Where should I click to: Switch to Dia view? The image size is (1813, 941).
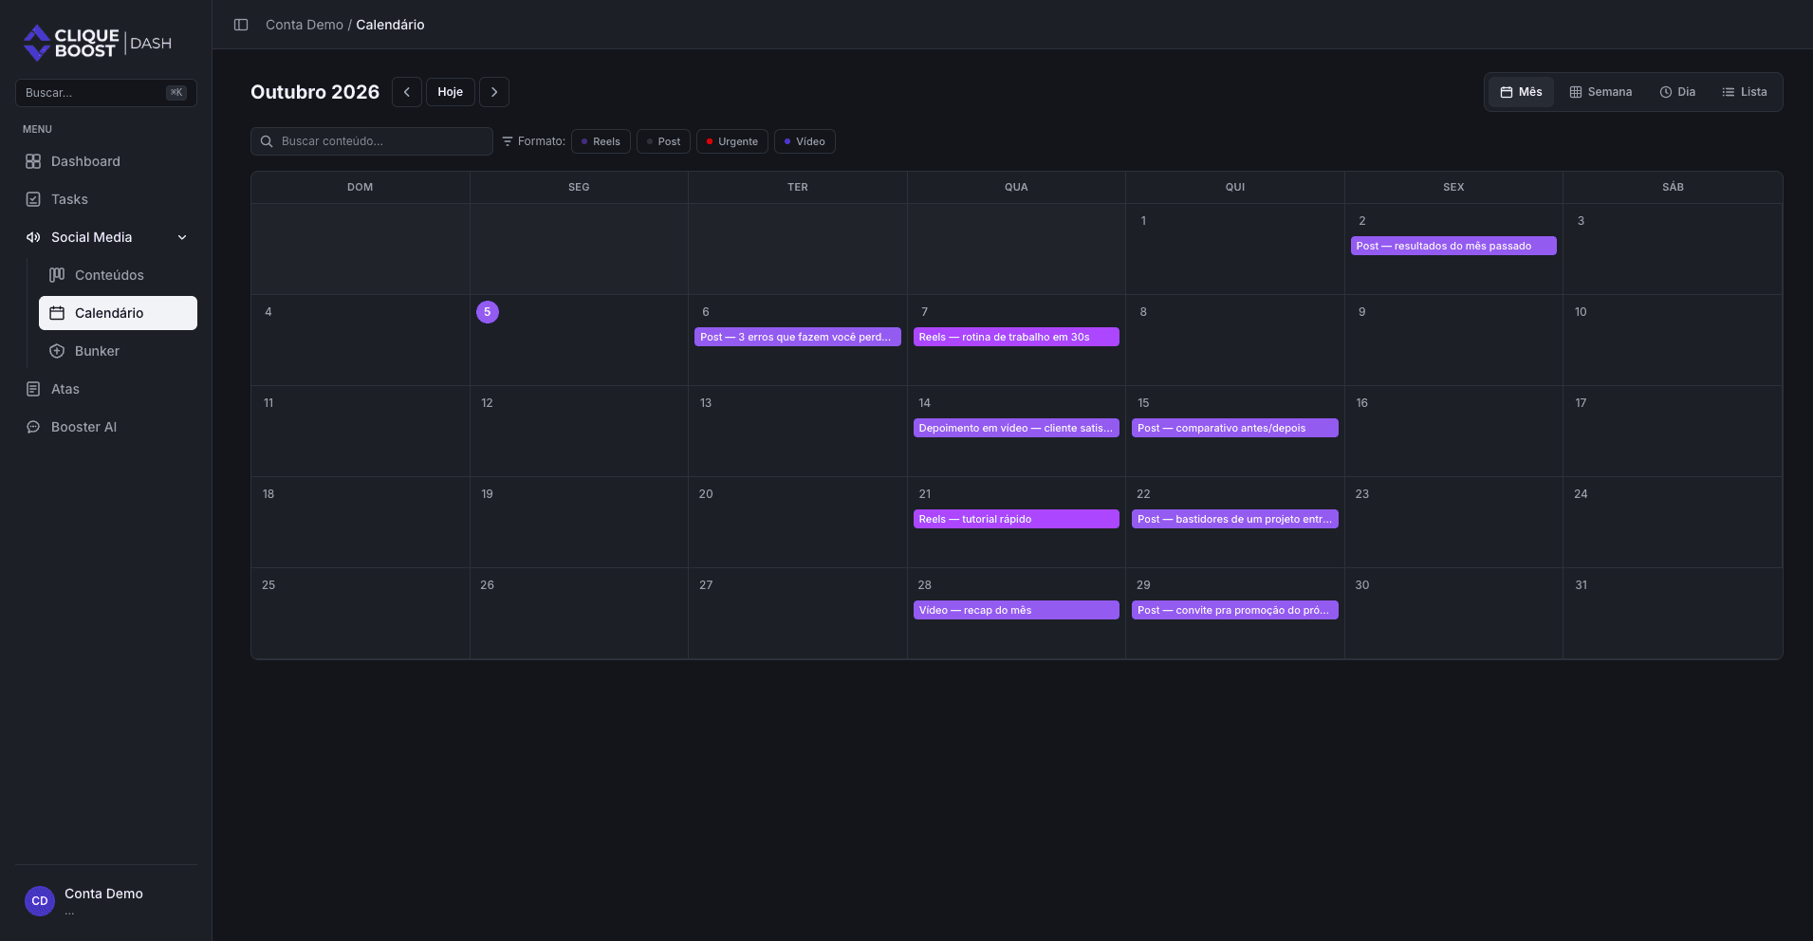click(1677, 92)
